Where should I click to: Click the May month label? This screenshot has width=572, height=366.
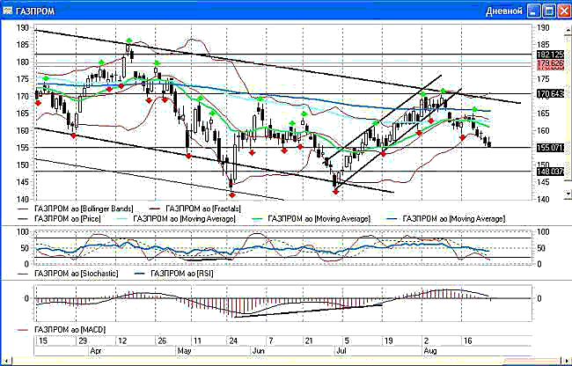[x=184, y=351]
